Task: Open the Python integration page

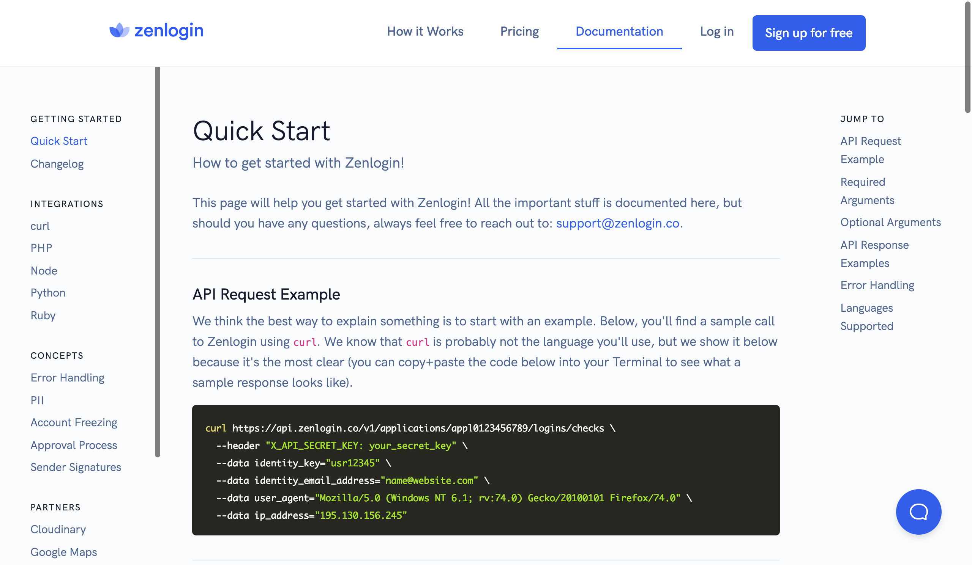Action: click(x=48, y=293)
